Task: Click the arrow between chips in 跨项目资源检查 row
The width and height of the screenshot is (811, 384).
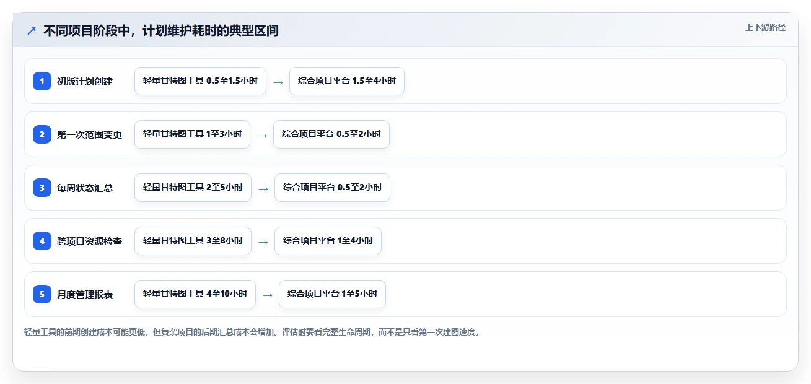Action: (x=263, y=242)
